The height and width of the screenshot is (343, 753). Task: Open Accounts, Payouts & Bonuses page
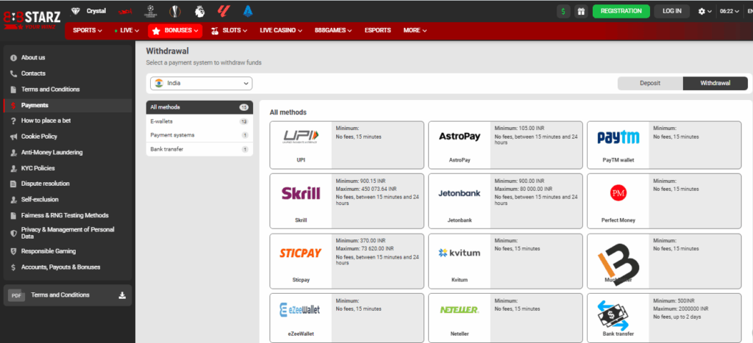click(68, 267)
